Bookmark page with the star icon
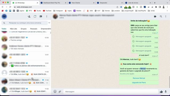This screenshot has width=170, height=96. [x=121, y=7]
